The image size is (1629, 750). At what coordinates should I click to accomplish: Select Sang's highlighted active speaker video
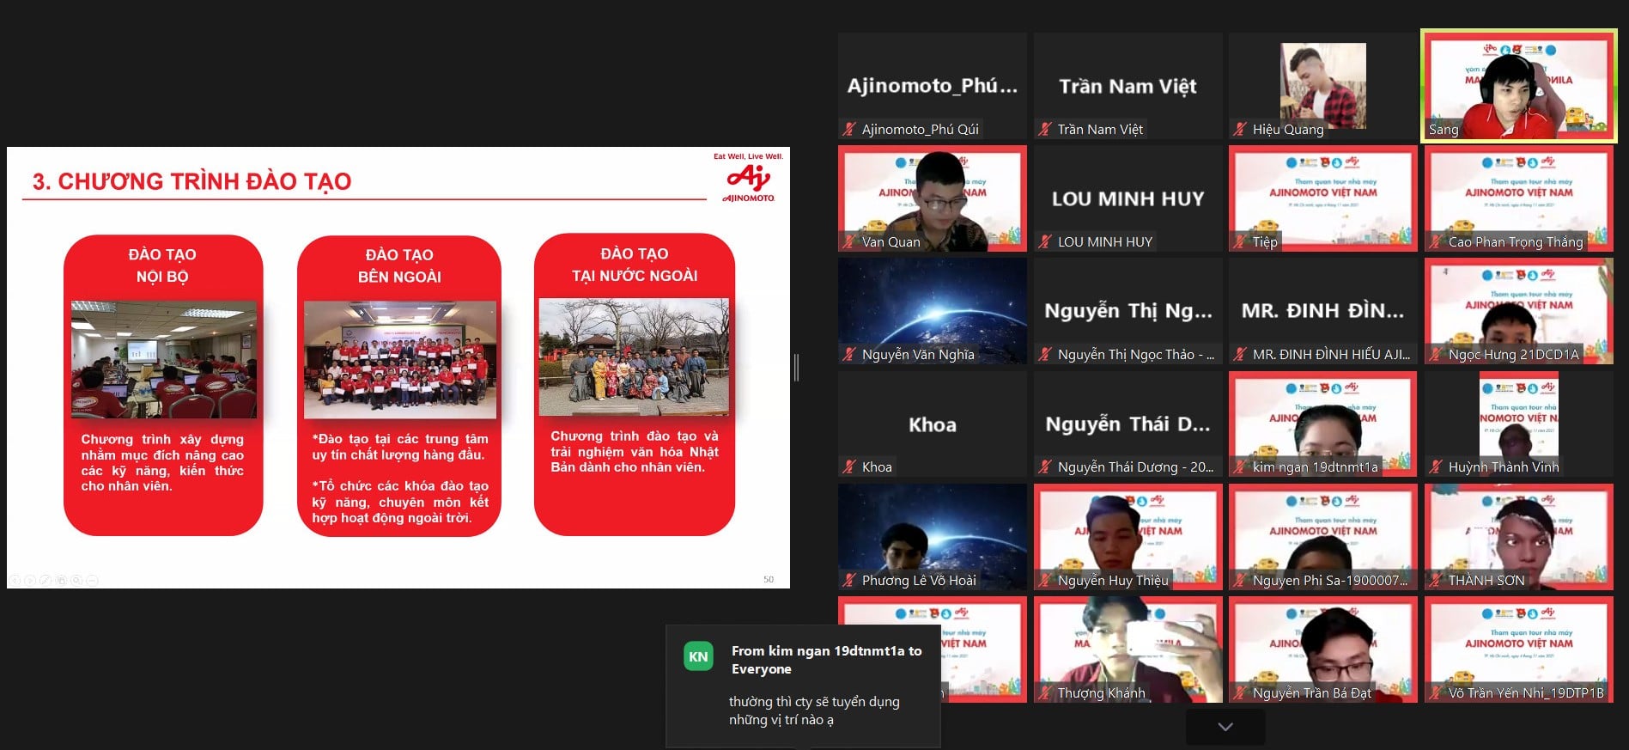pyautogui.click(x=1518, y=86)
